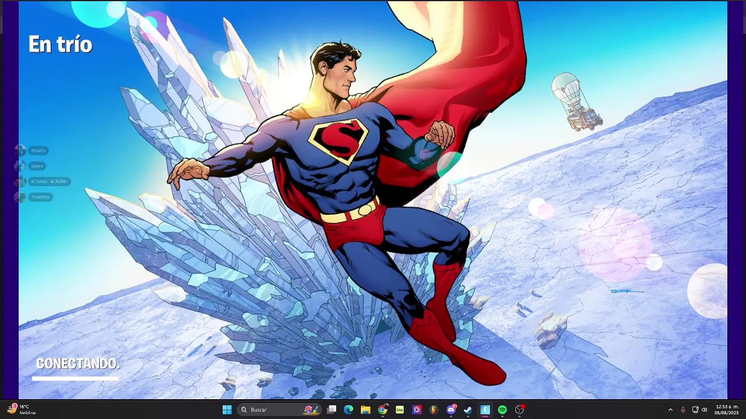Click the microphone in-use tray icon
The height and width of the screenshot is (419, 746).
tap(683, 410)
